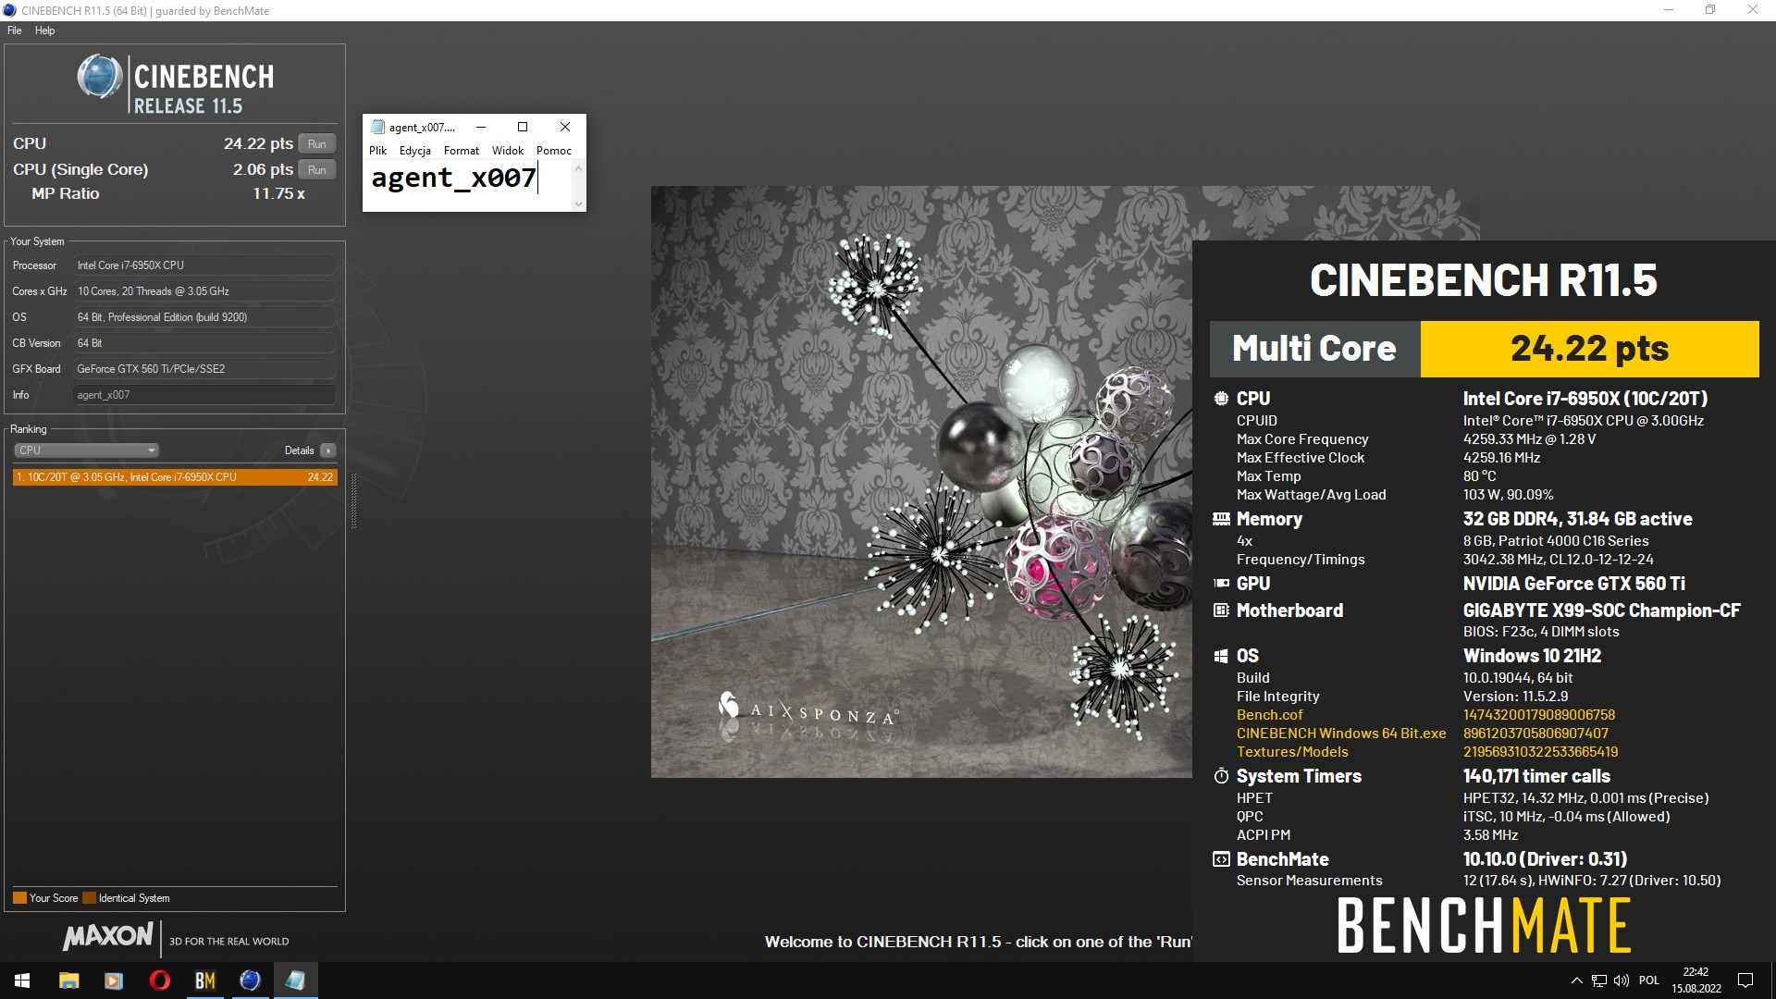Screen dimensions: 1776x999
Task: Click the Textures/Models integrity entry
Action: pyautogui.click(x=1292, y=752)
